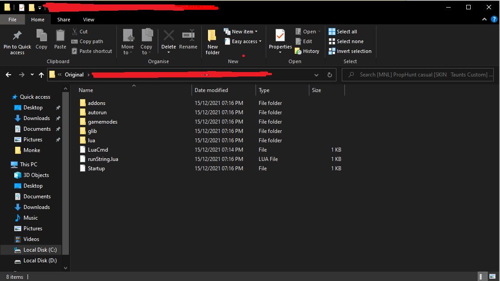The image size is (500, 281).
Task: Select Cut in Clipboard group
Action: (x=80, y=32)
